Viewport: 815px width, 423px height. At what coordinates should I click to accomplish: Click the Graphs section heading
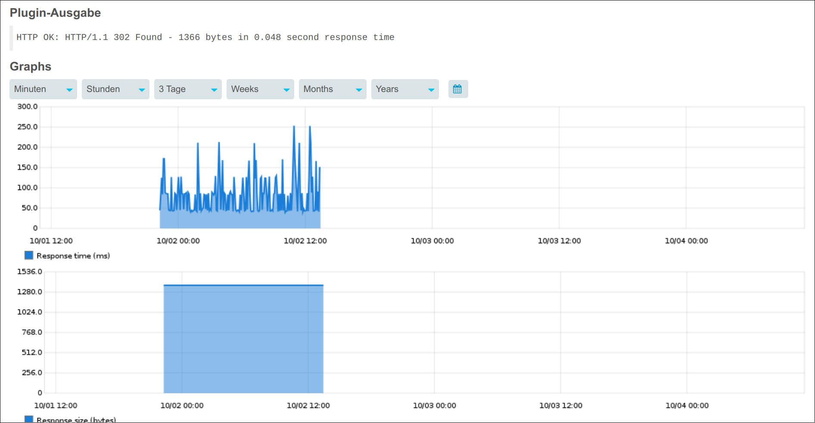pos(31,67)
